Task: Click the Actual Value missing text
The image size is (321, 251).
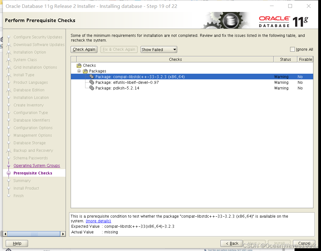Action: click(x=111, y=232)
